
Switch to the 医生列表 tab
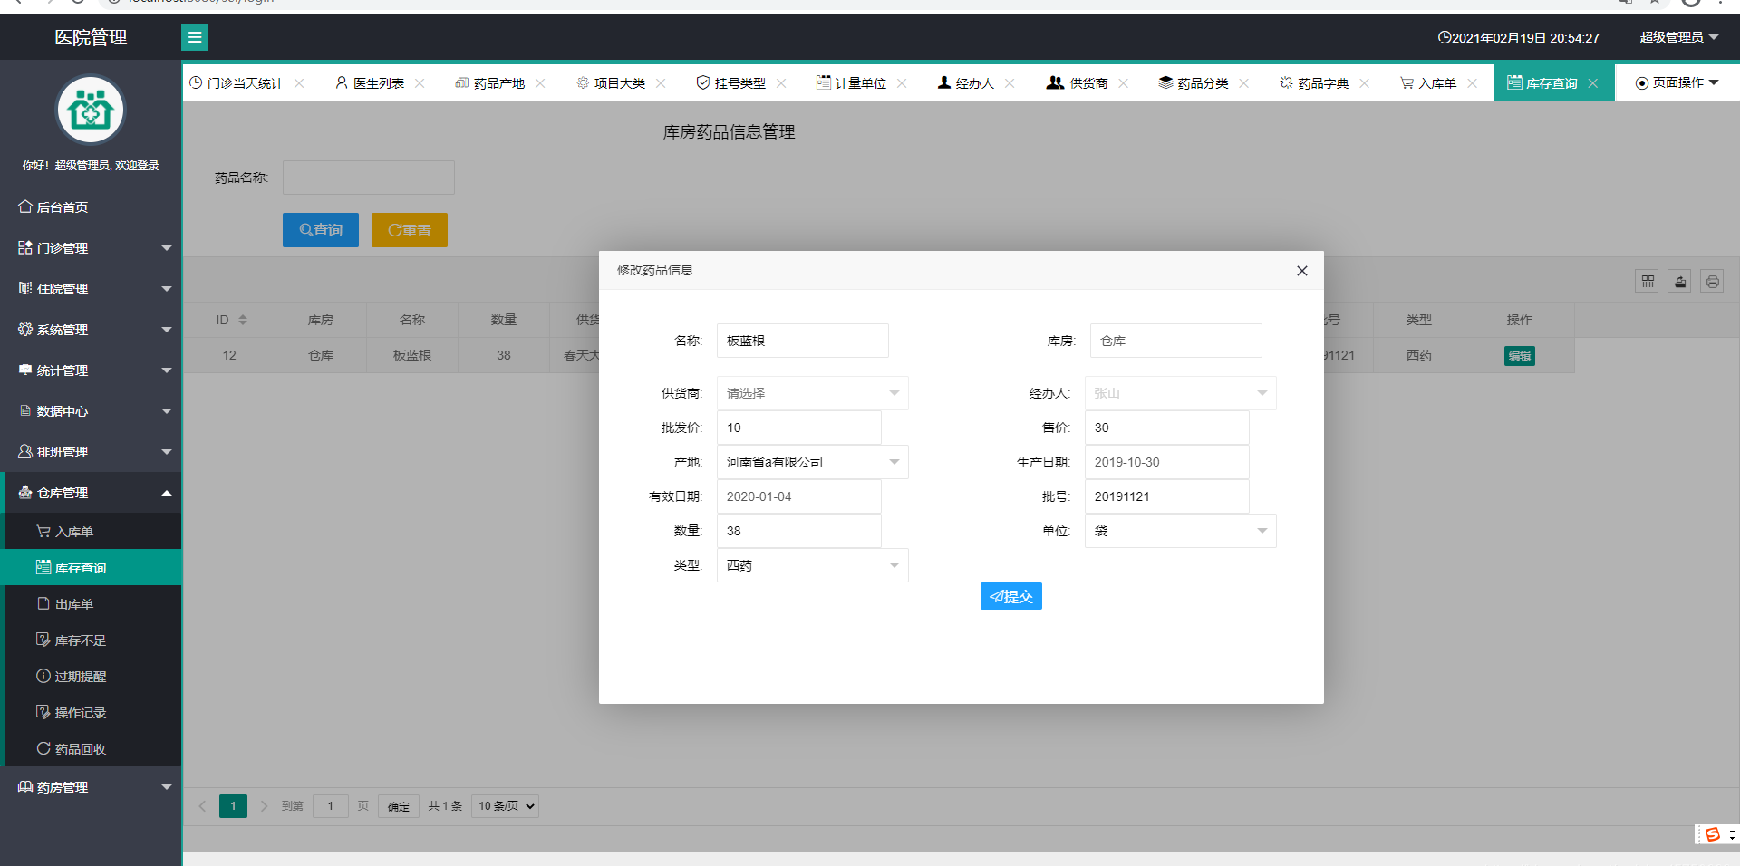pos(377,82)
